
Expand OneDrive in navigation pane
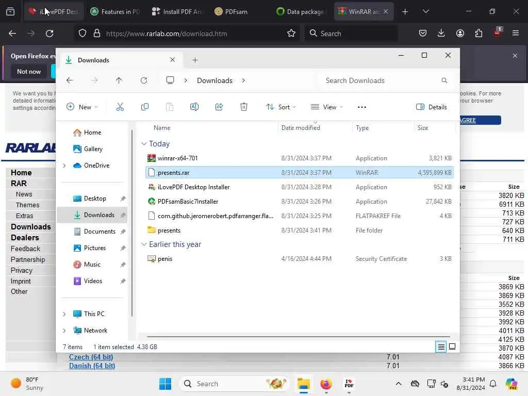coord(64,166)
